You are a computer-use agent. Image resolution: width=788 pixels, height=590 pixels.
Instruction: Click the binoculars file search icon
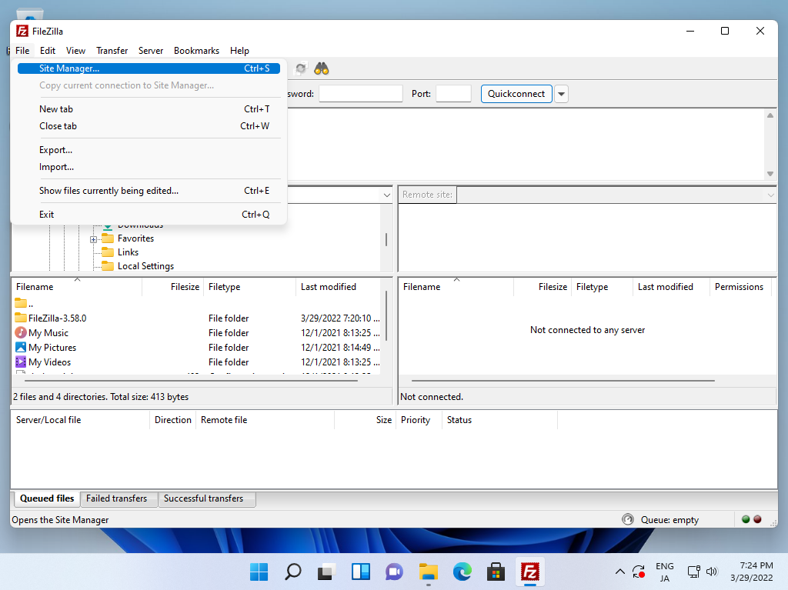(322, 68)
